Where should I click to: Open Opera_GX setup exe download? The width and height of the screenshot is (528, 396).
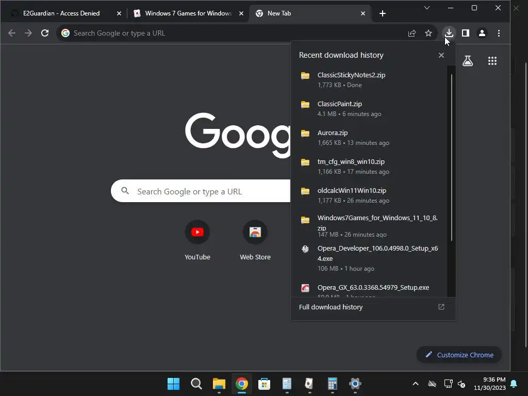tap(369, 290)
